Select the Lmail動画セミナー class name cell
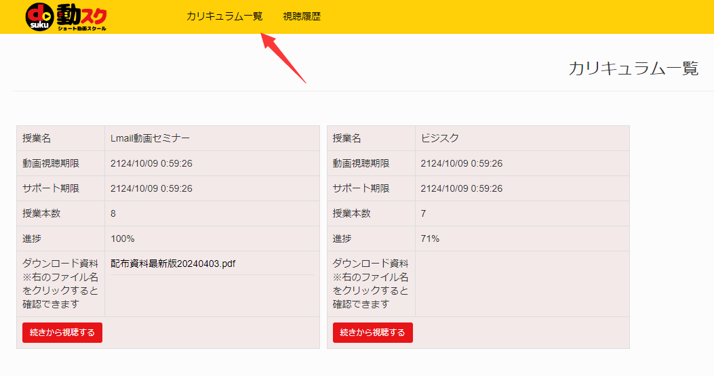Viewport: 714px width, 376px height. (x=212, y=138)
